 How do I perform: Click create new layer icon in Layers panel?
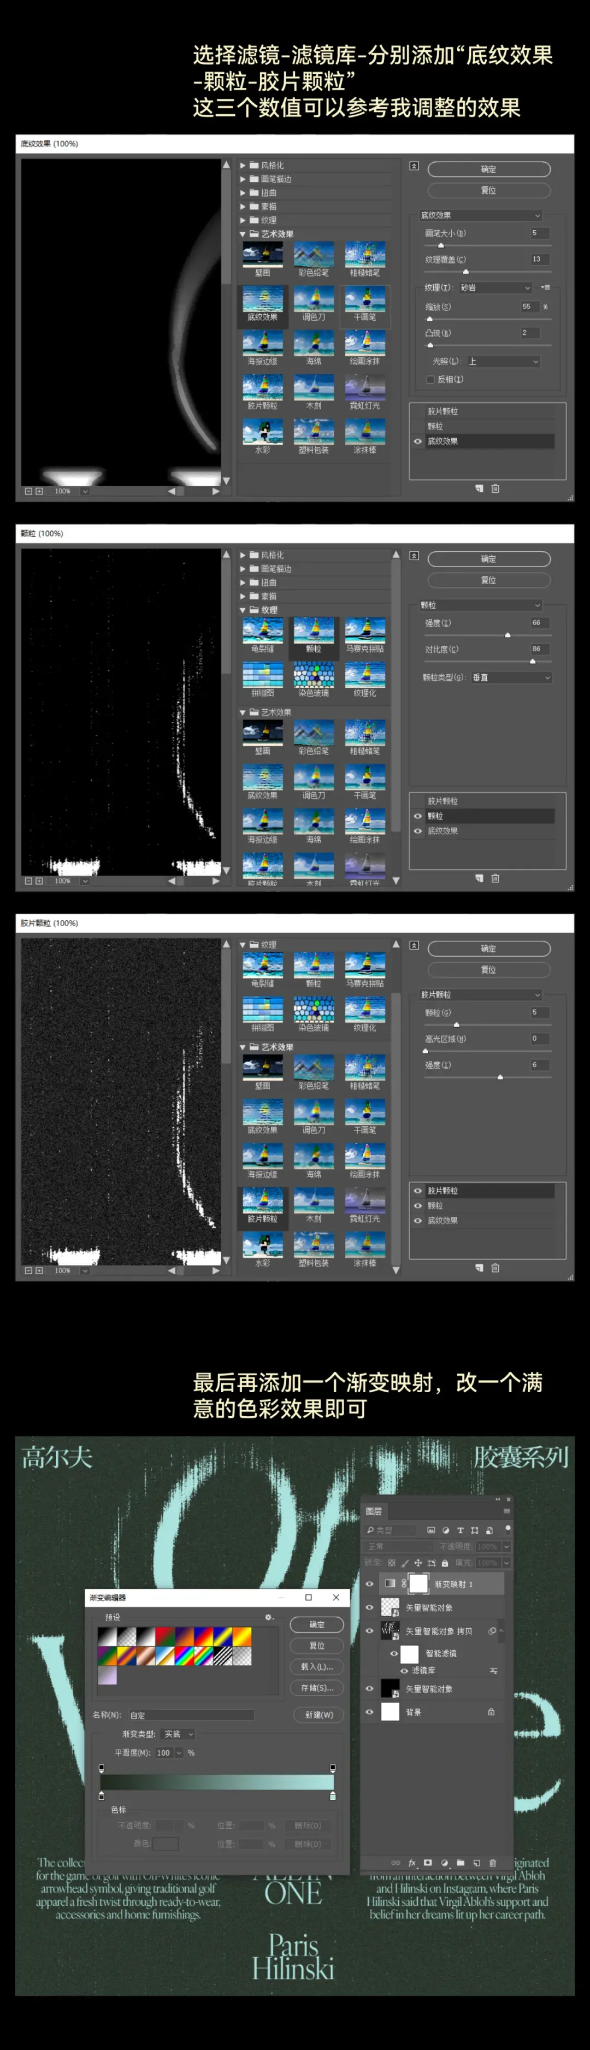point(477,1863)
